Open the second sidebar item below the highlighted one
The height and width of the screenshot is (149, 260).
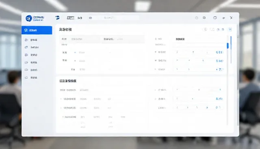click(x=32, y=47)
